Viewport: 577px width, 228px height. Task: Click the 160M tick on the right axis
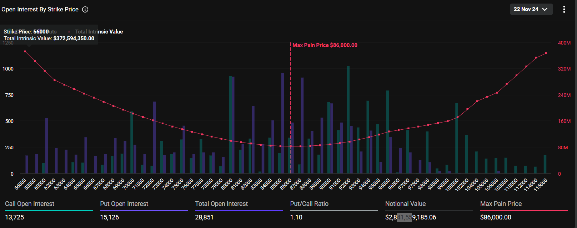(564, 121)
